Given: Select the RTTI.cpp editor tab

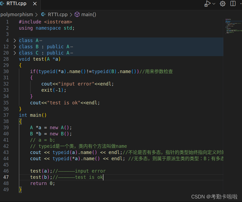Looking at the screenshot, I should tap(17, 4).
